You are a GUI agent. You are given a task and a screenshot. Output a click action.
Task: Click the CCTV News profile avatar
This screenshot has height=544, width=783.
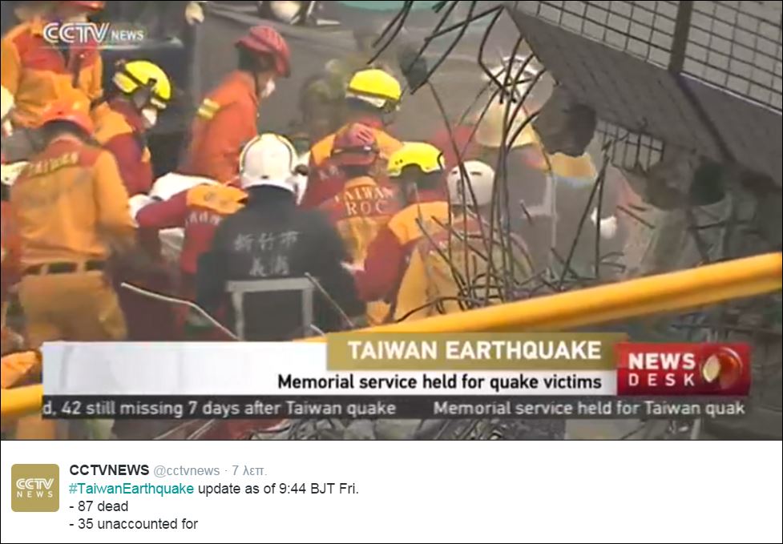[x=35, y=488]
